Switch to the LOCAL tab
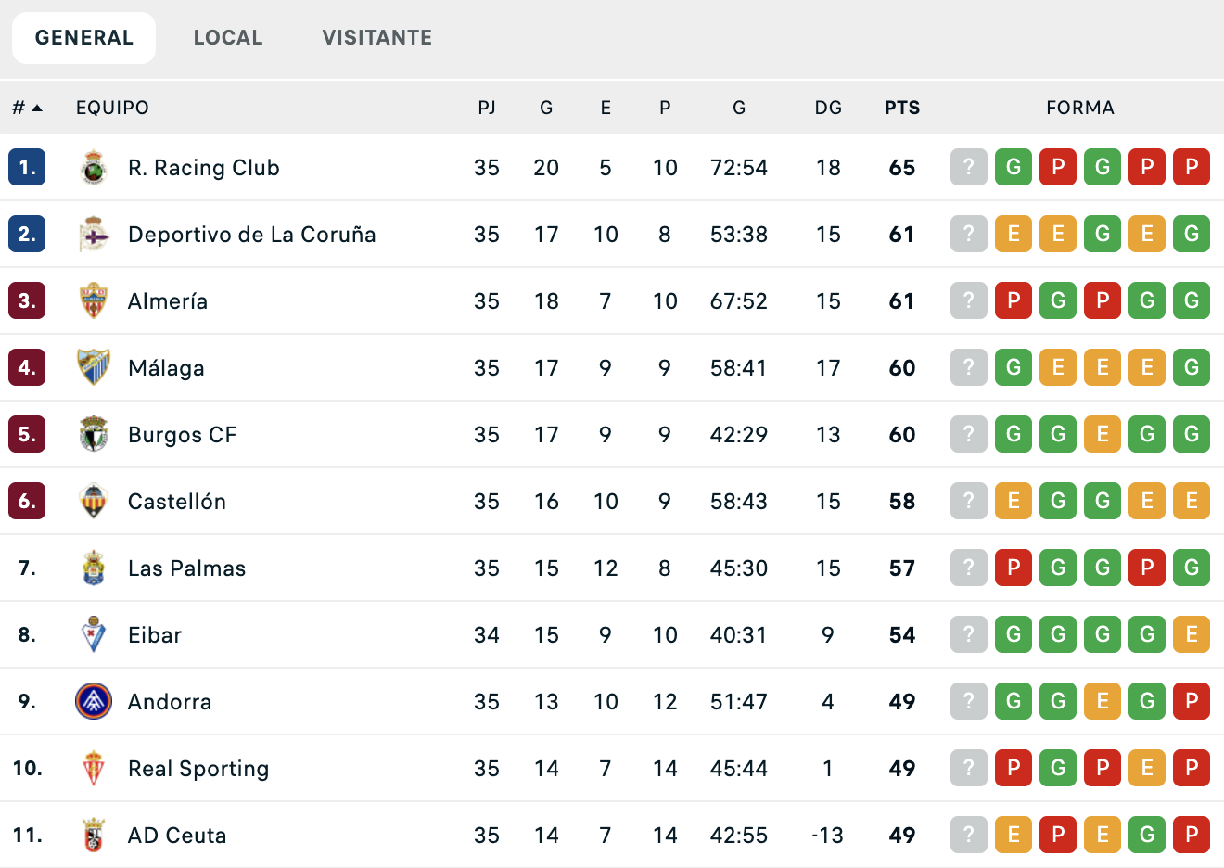This screenshot has width=1224, height=868. (x=228, y=37)
